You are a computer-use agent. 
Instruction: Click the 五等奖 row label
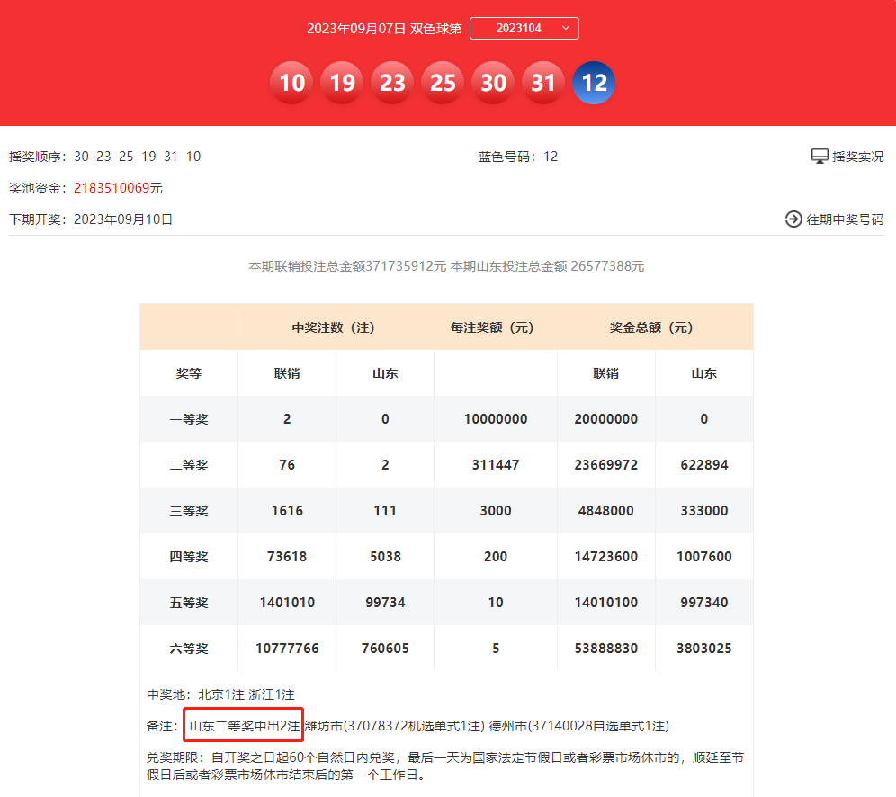coord(189,602)
